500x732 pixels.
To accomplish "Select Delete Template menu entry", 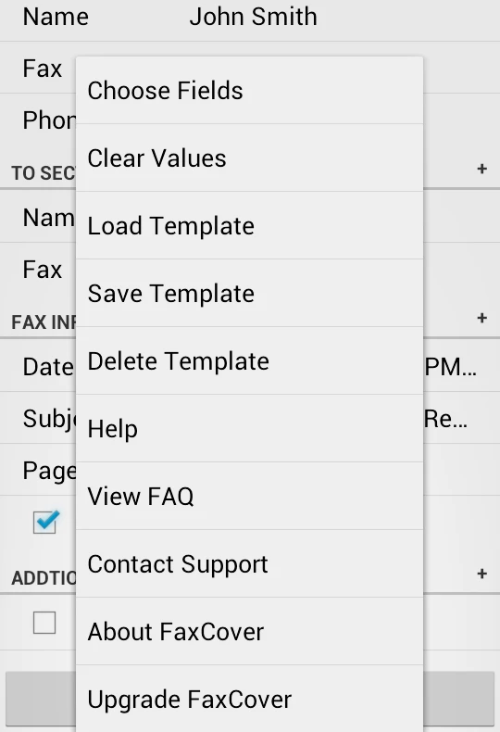I will tap(249, 360).
